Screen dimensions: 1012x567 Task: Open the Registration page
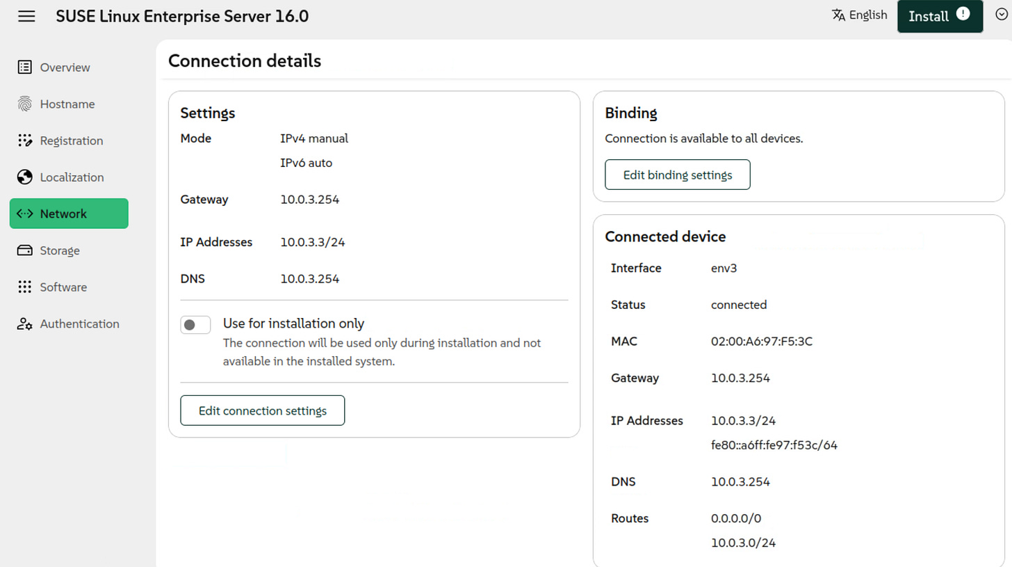(x=69, y=141)
